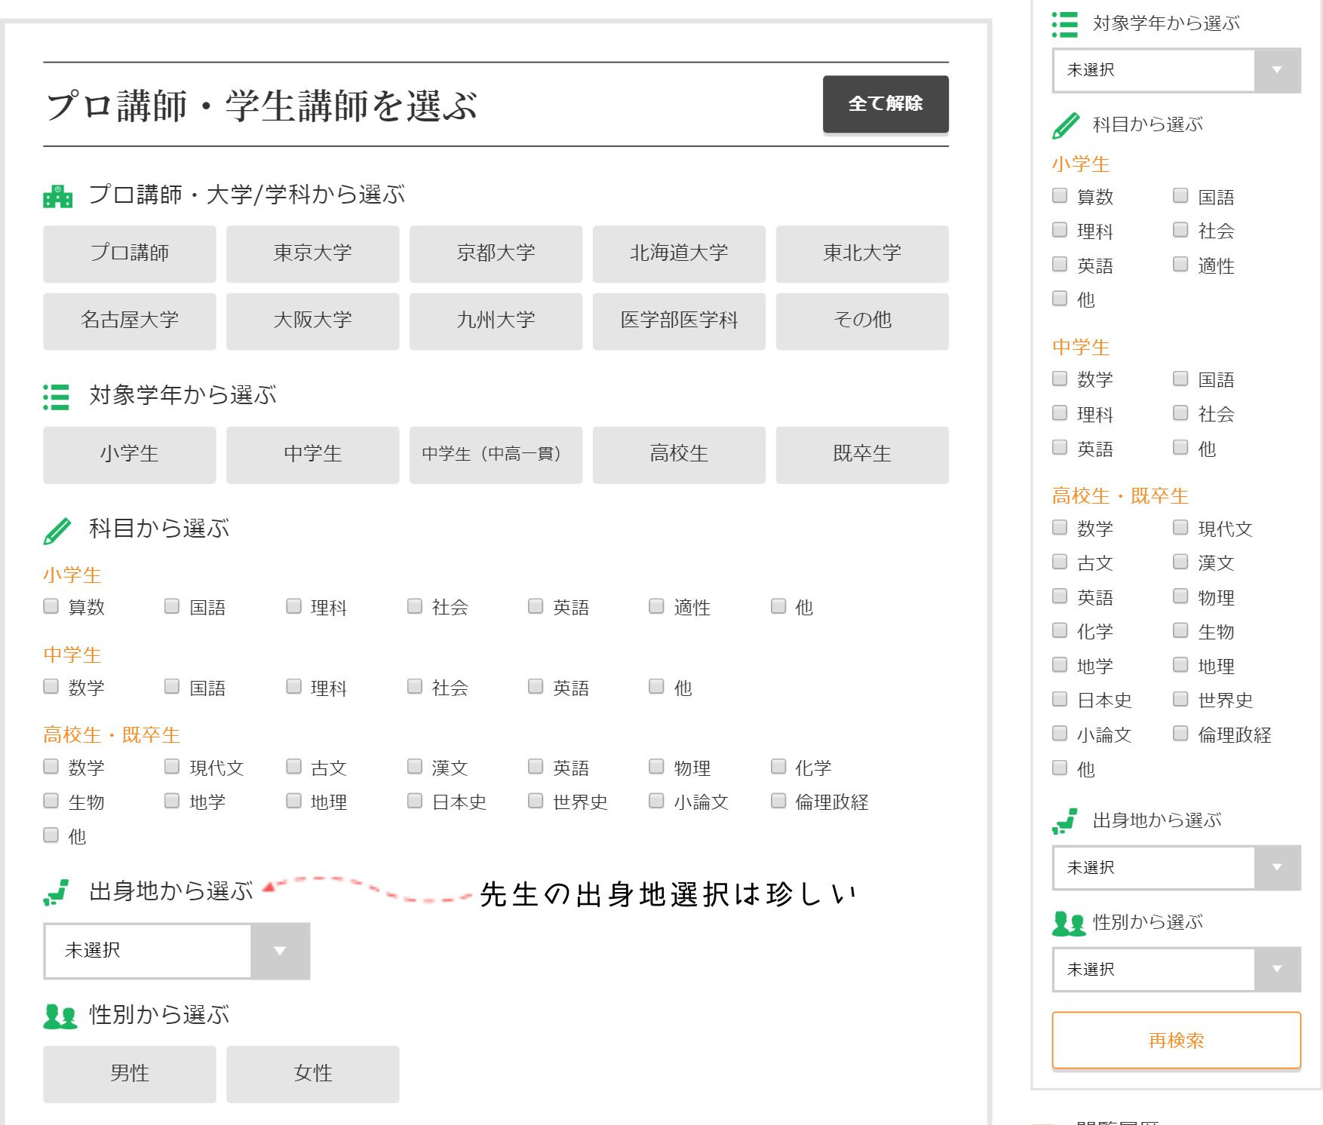Screen dimensions: 1323x1125
Task: Select 中学生 grade button
Action: 313,455
